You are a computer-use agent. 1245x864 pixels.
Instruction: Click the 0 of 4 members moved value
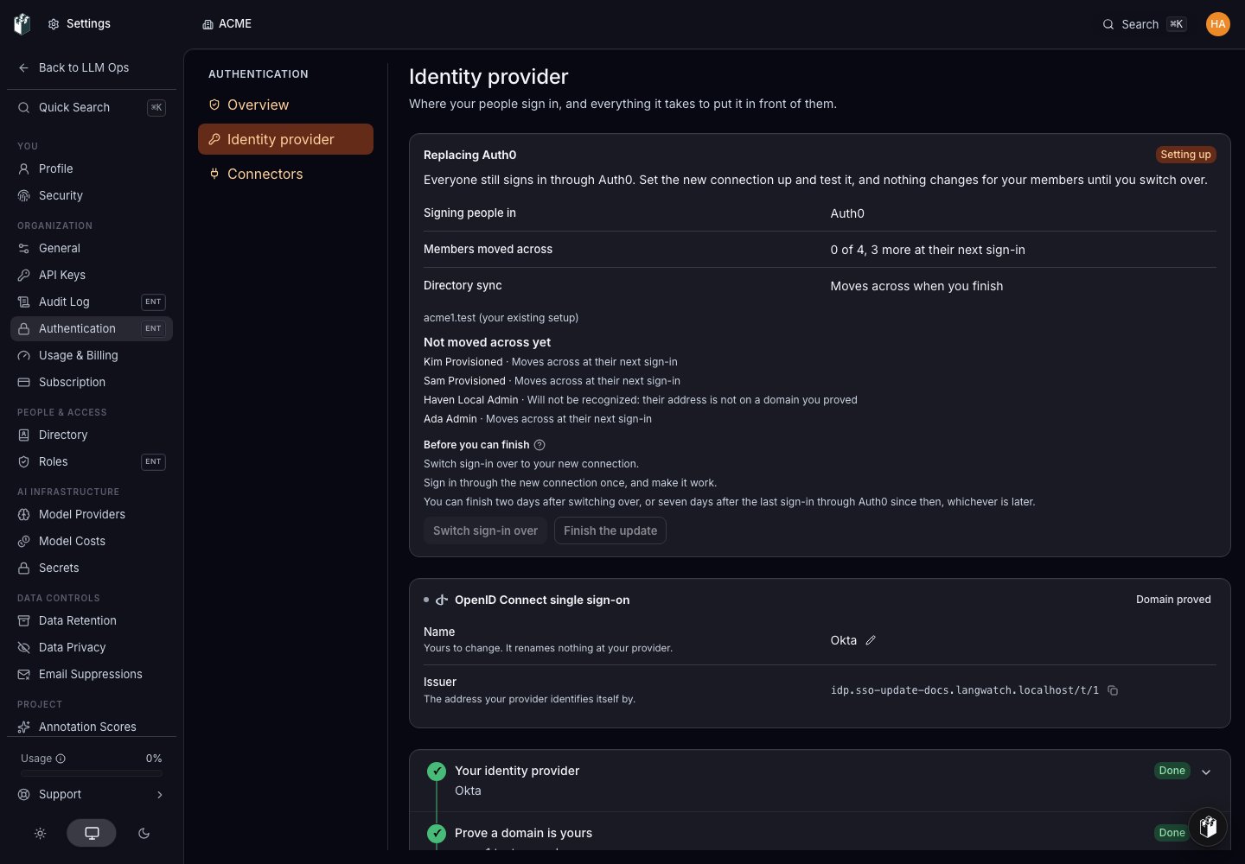(928, 250)
